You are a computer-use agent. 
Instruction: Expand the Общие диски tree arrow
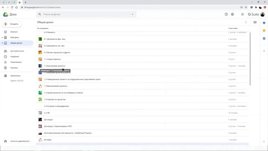pos(2,43)
